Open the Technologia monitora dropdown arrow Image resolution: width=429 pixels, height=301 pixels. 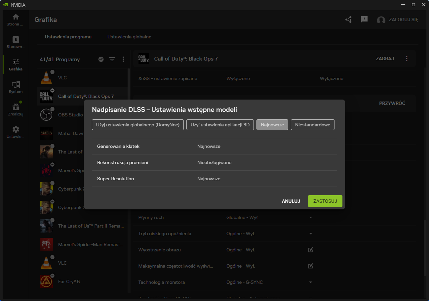click(x=311, y=282)
